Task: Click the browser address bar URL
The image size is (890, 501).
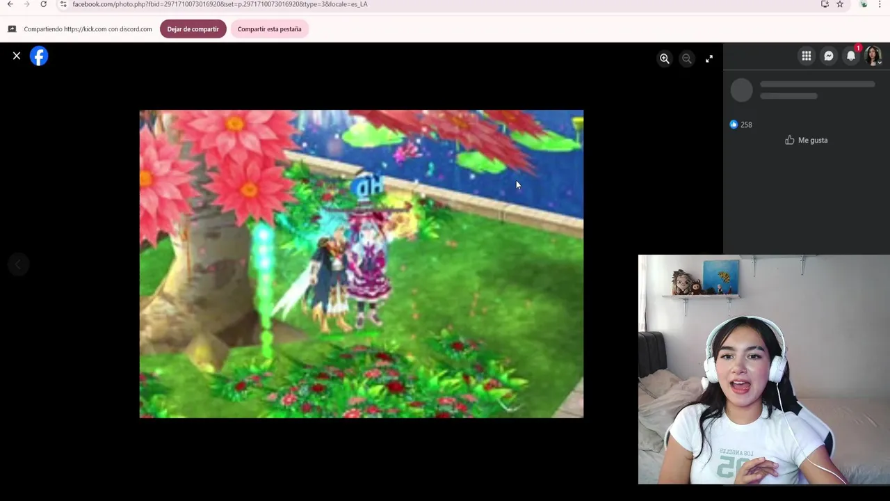Action: [220, 4]
